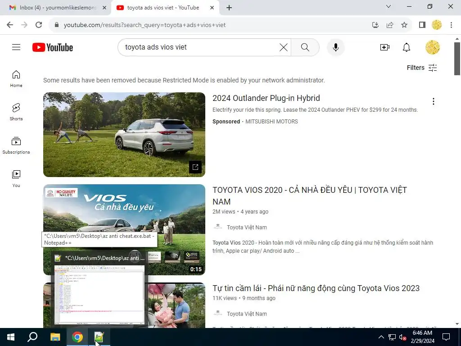Viewport: 461px width, 346px height.
Task: Click the Chrome back arrow
Action: [x=10, y=25]
